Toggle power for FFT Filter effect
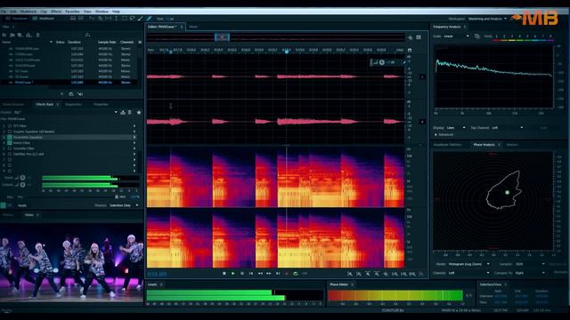The image size is (570, 320). 10,126
